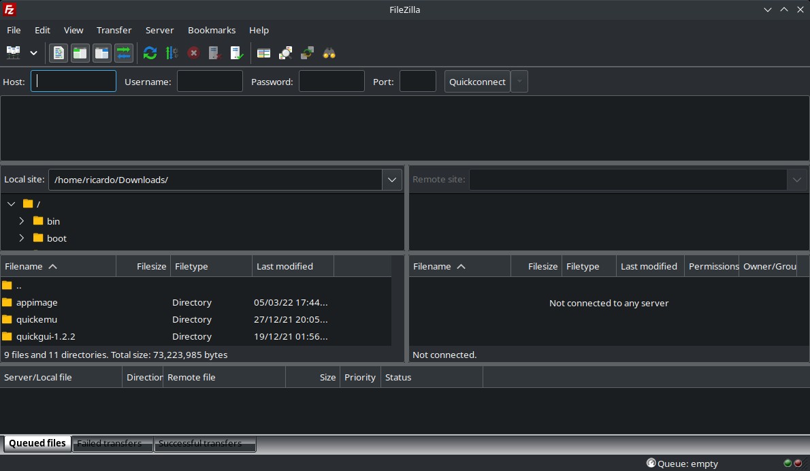This screenshot has height=471, width=810.
Task: Select the quickgui-1.2.2 directory row
Action: pyautogui.click(x=196, y=337)
